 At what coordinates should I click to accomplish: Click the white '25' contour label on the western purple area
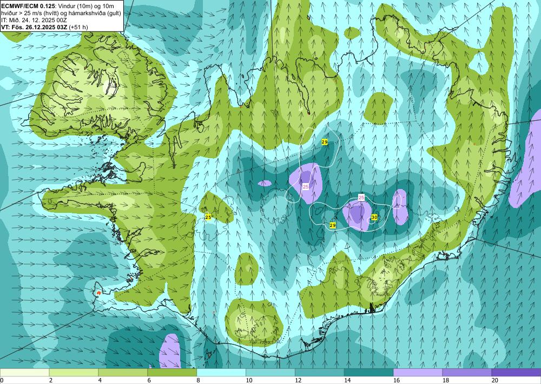tap(306, 186)
